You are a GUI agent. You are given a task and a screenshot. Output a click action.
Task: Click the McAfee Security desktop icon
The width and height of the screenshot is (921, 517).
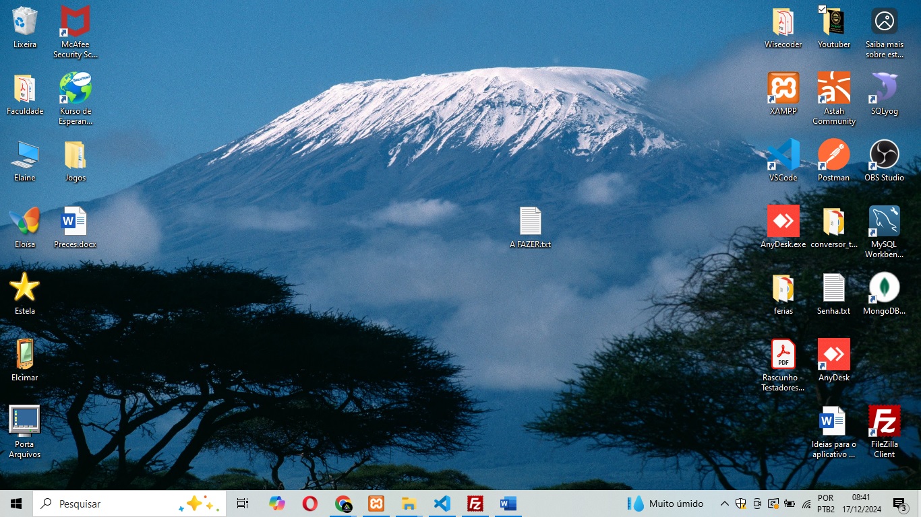coord(75,22)
